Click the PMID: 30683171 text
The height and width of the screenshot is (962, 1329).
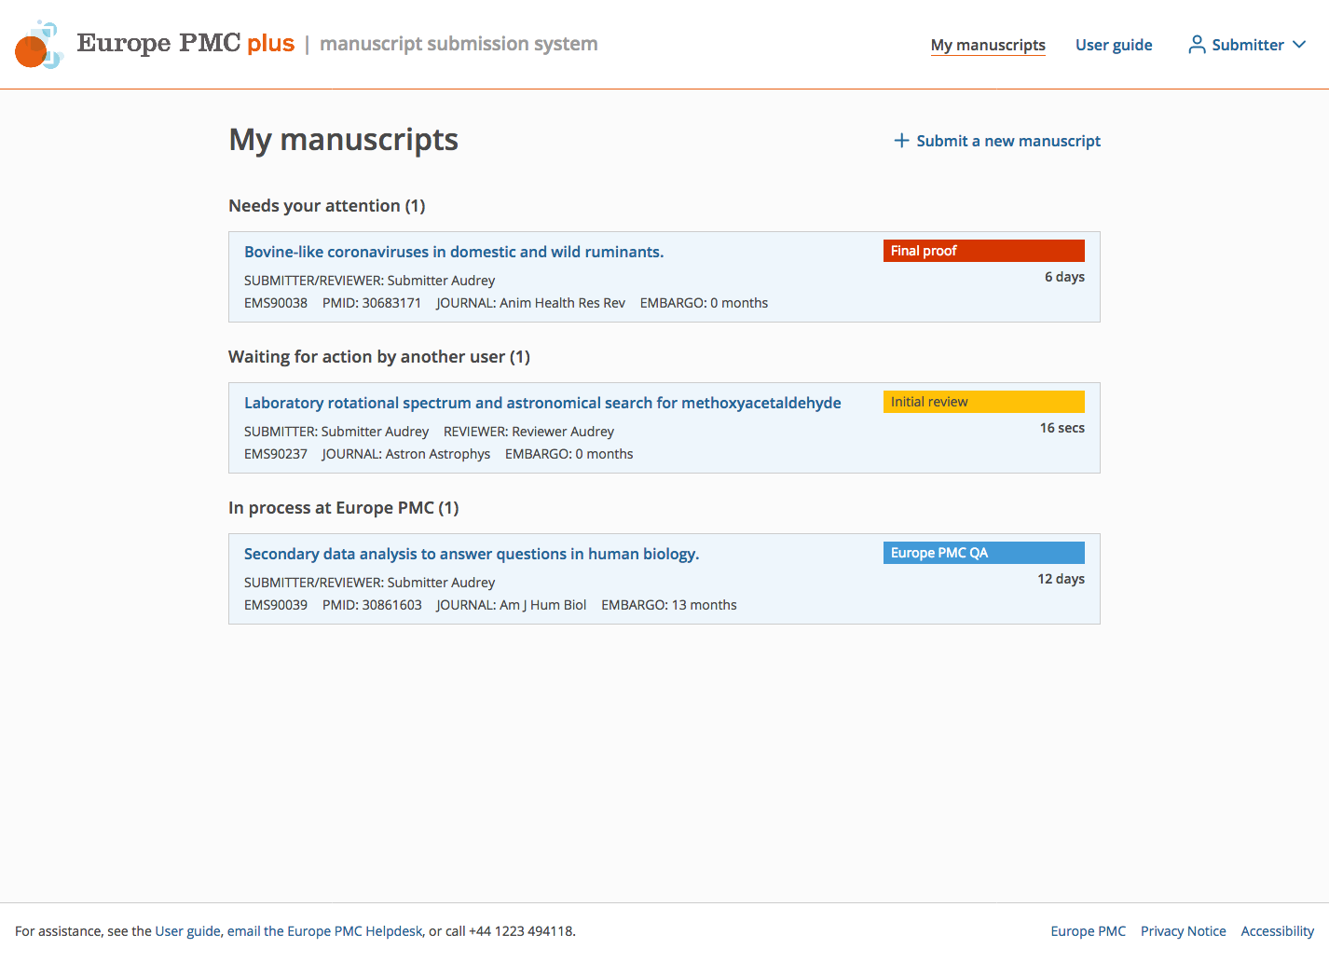point(372,303)
